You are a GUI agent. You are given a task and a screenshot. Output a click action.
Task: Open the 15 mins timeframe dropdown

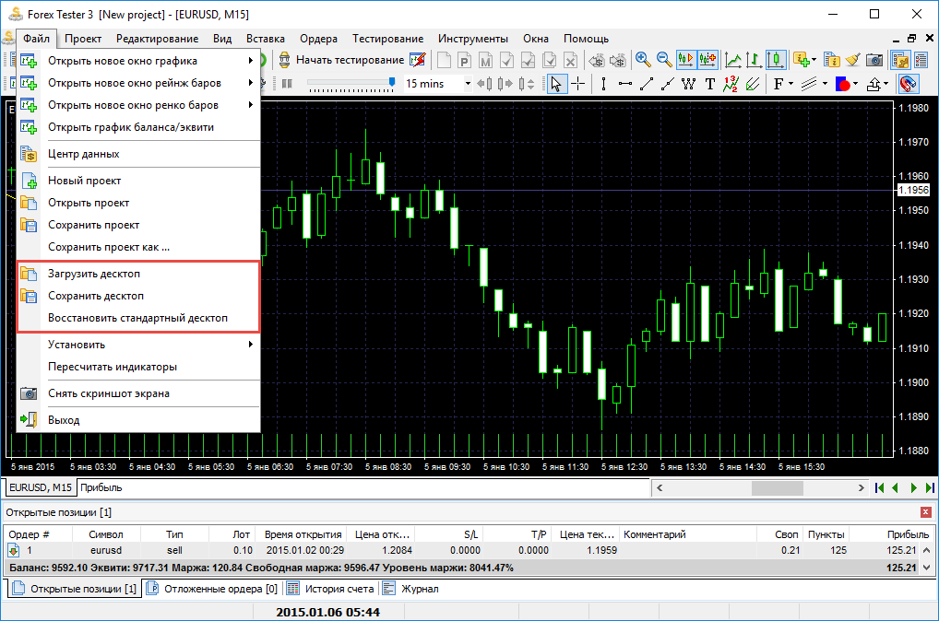pyautogui.click(x=467, y=84)
